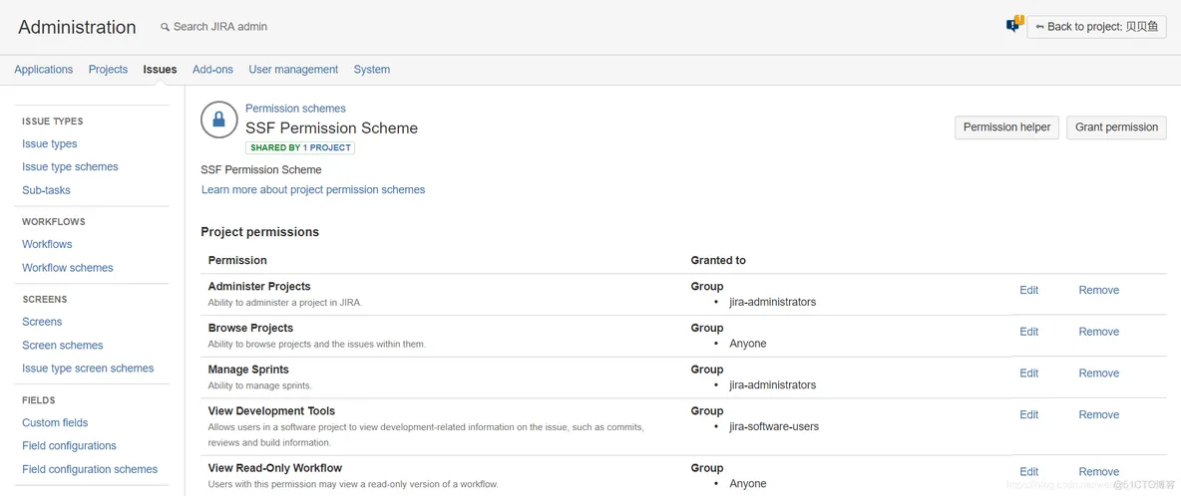Open the System tab

[x=372, y=69]
